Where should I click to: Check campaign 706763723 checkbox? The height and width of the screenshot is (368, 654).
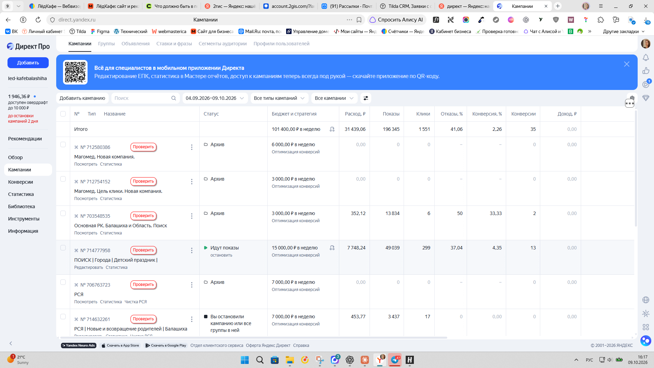click(63, 282)
